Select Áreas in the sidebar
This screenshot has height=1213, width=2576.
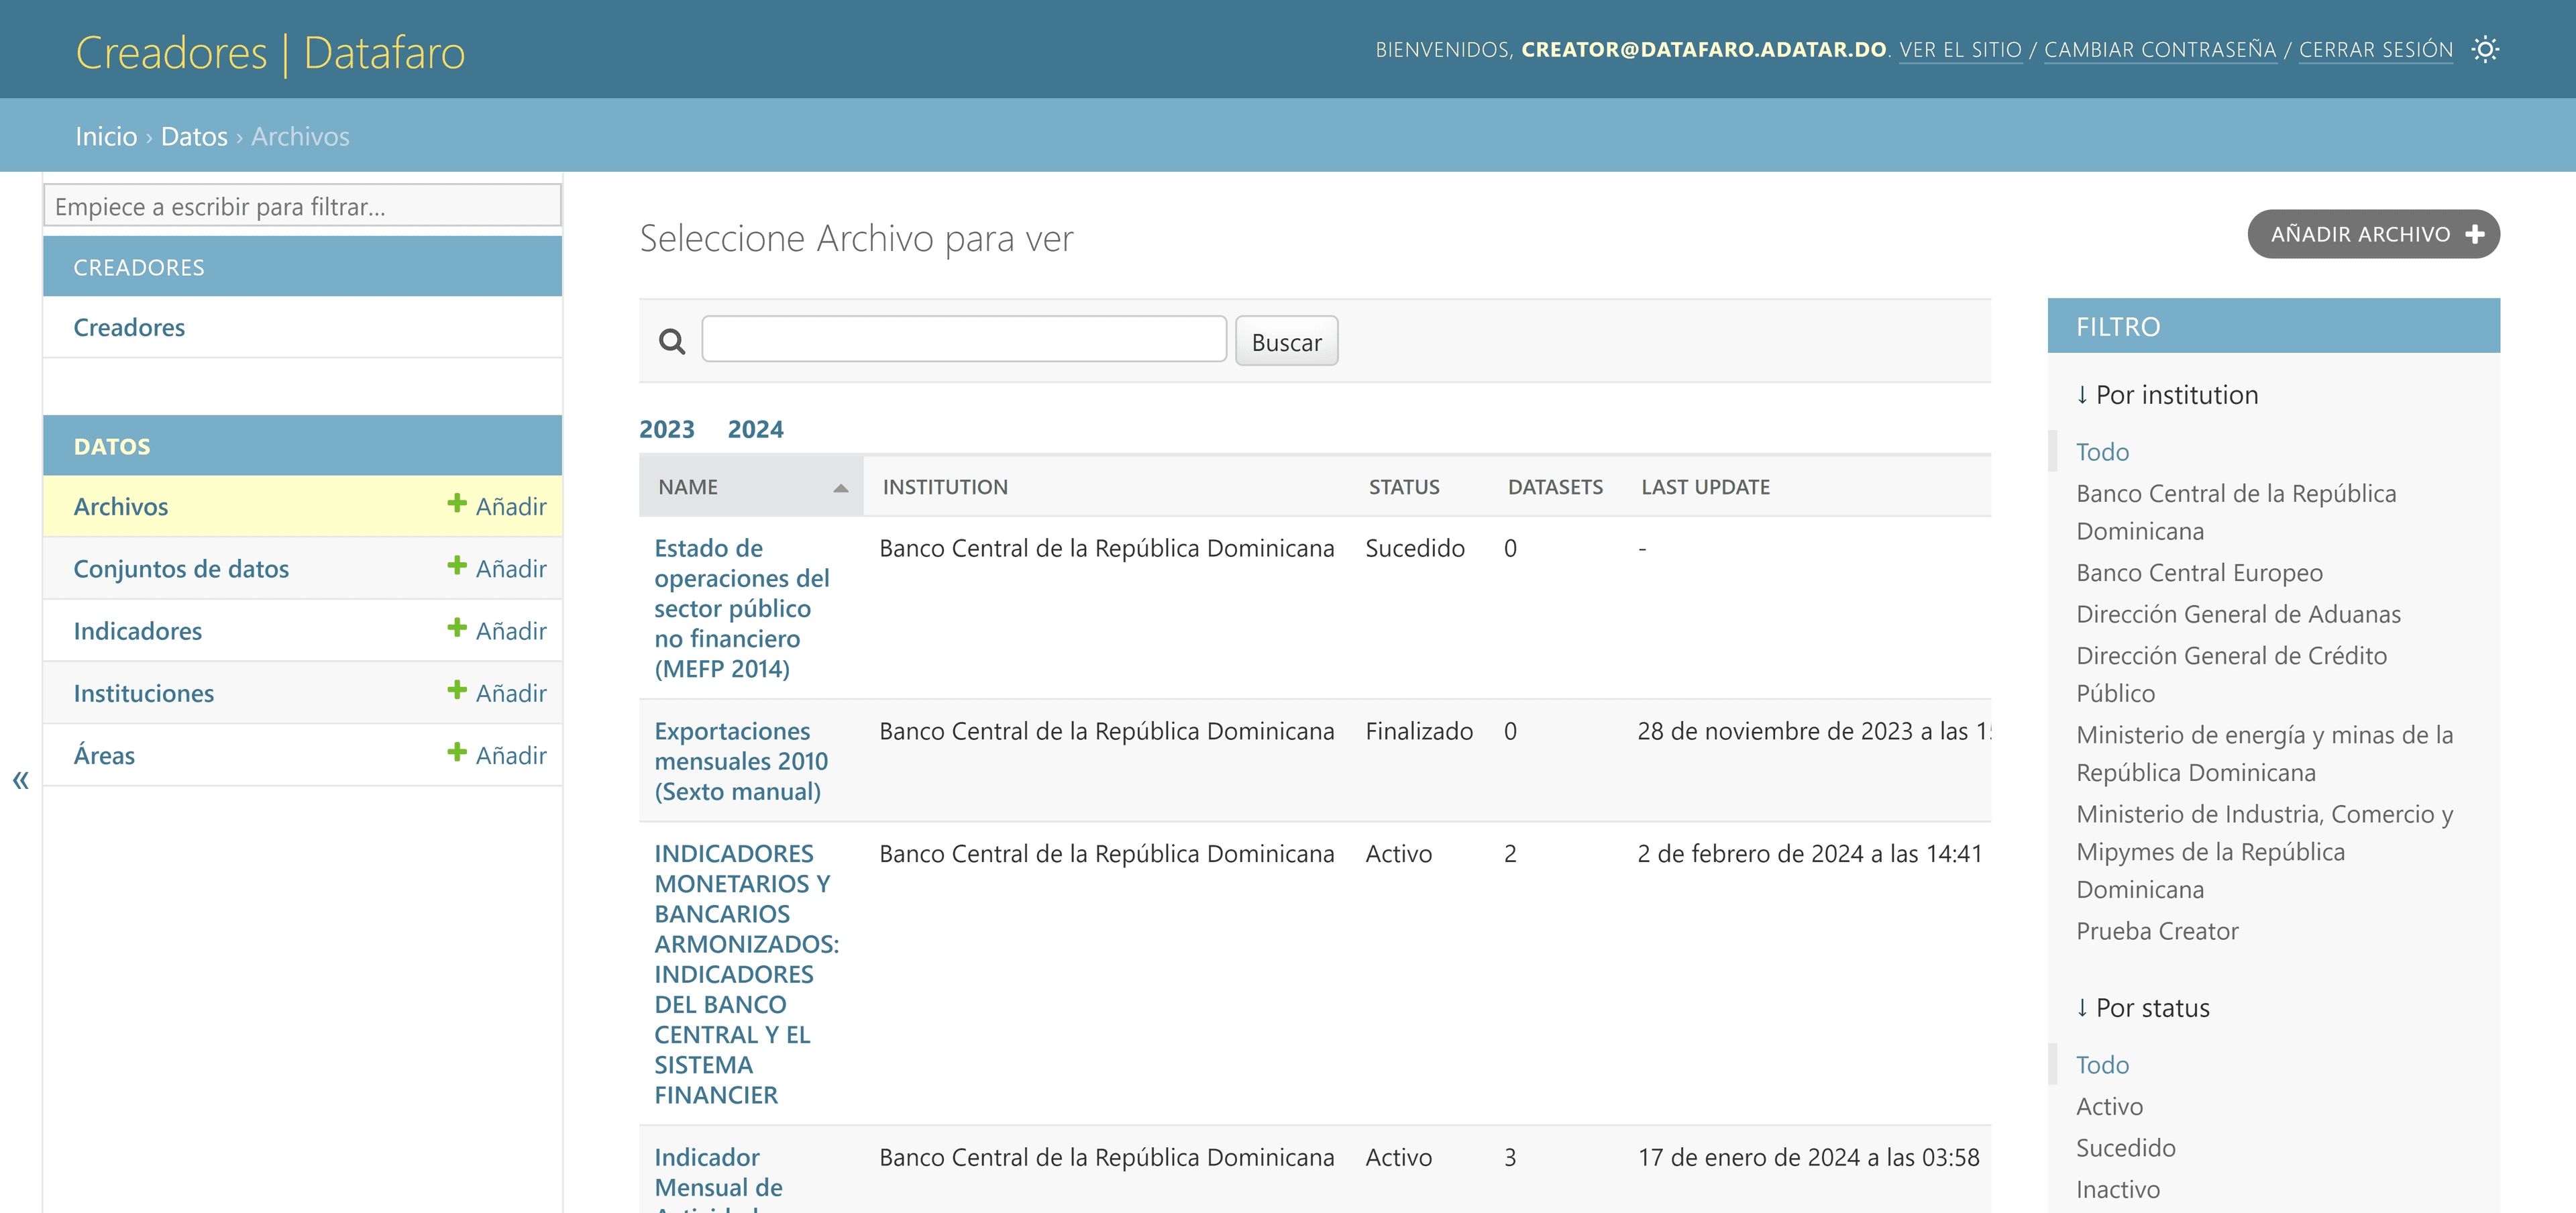[104, 755]
